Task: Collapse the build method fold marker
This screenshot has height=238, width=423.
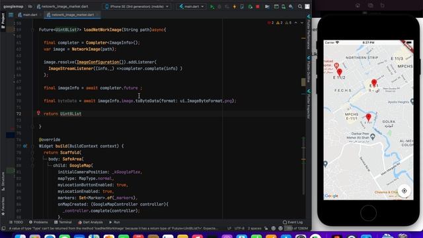Action: (x=32, y=146)
